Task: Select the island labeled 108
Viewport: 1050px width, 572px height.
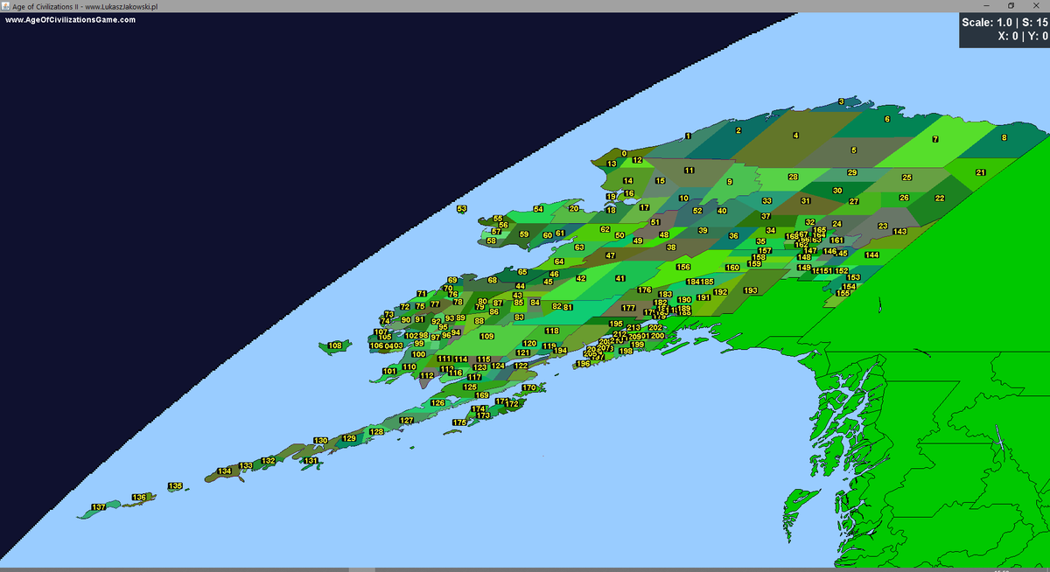Action: (334, 346)
